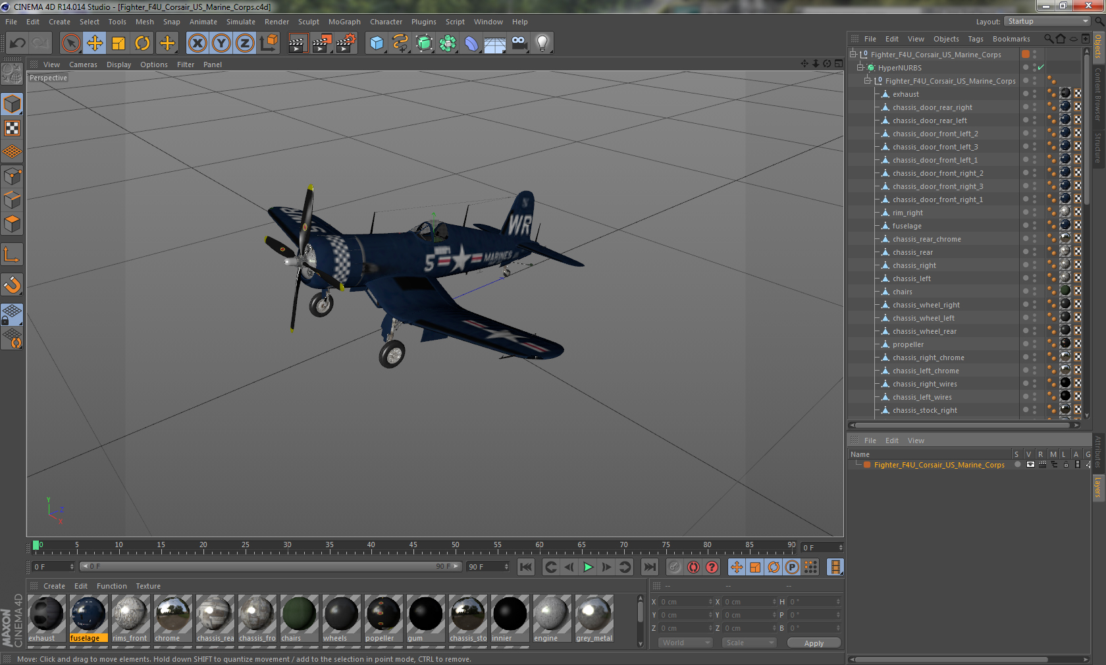The height and width of the screenshot is (665, 1106).
Task: Jump to the start of animation
Action: (x=525, y=567)
